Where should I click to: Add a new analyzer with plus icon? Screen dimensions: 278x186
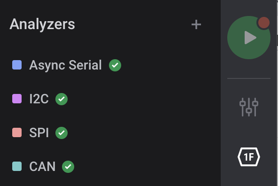pyautogui.click(x=196, y=24)
